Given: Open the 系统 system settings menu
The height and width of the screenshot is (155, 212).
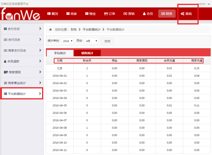Looking at the screenshot, I should pos(186,14).
